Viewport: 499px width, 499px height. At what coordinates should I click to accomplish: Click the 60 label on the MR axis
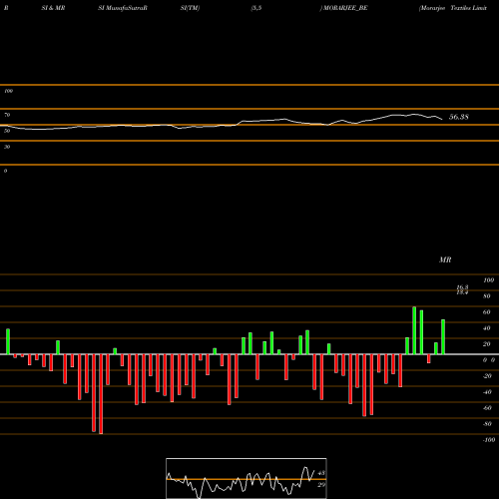click(x=487, y=312)
